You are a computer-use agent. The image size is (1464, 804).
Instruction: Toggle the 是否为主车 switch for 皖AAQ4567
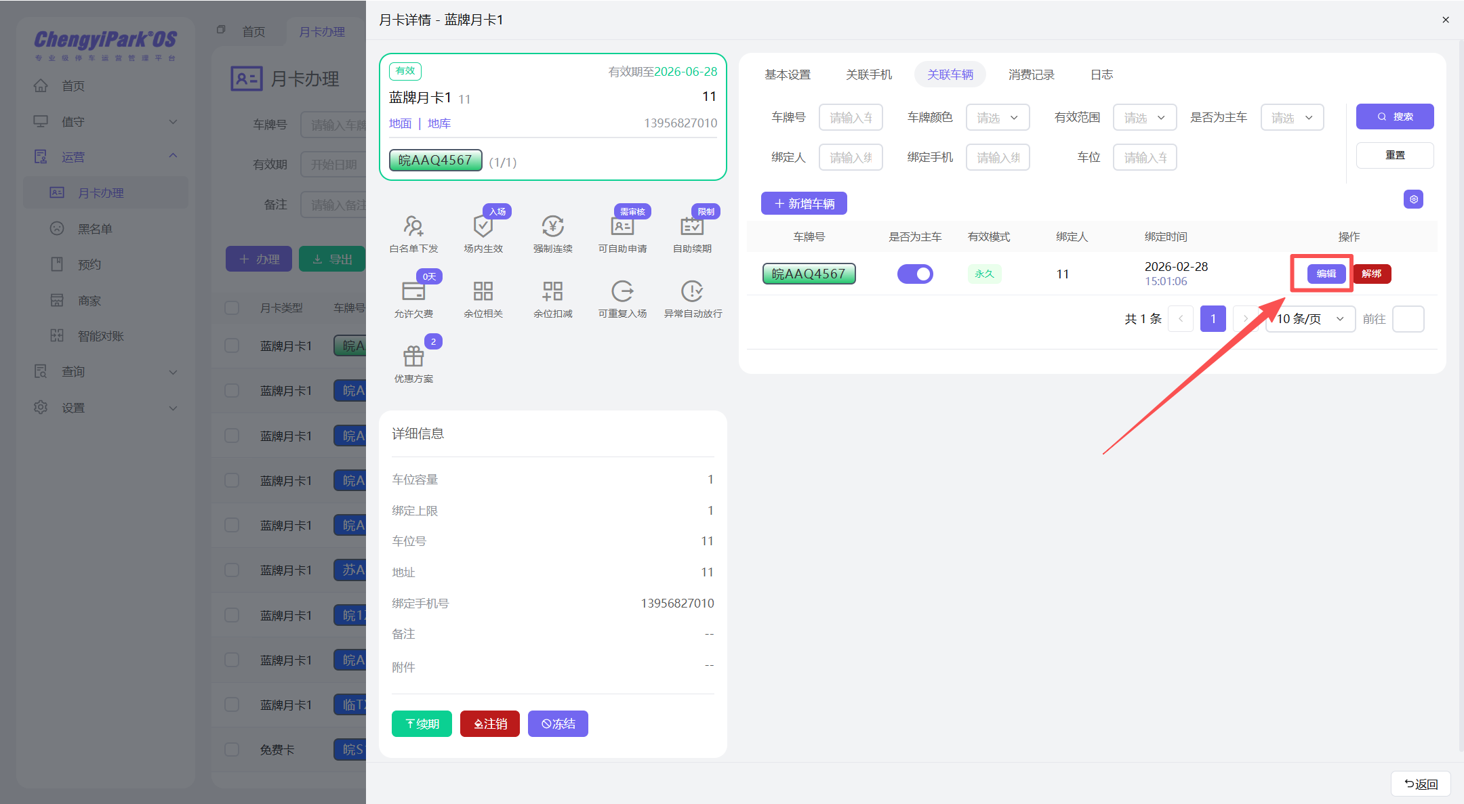pos(915,274)
